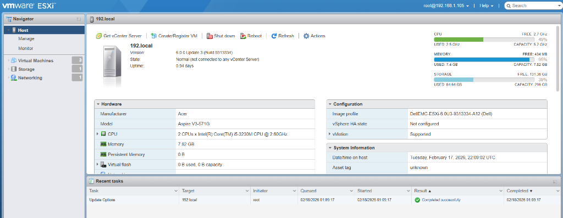Open Get vCenter Server action
This screenshot has width=563, height=218.
(x=119, y=36)
